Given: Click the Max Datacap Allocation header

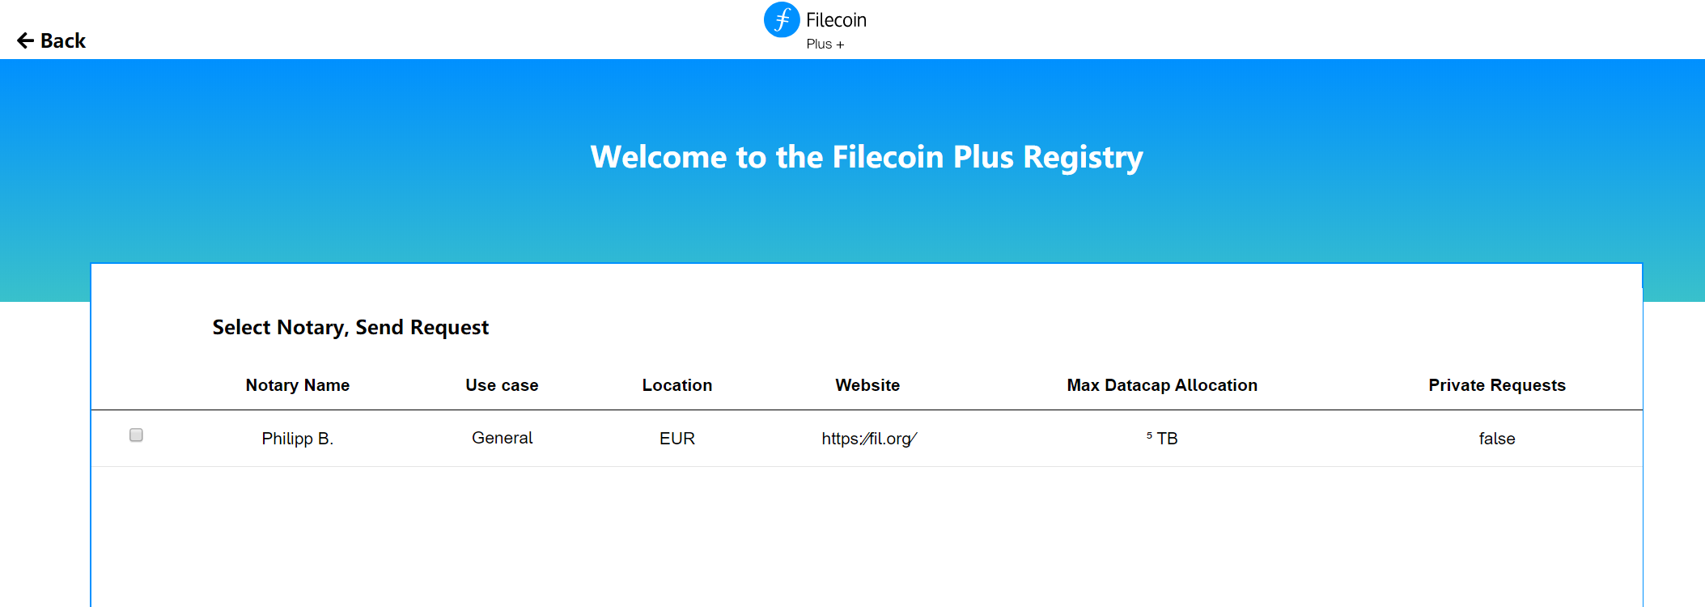Looking at the screenshot, I should tap(1161, 385).
